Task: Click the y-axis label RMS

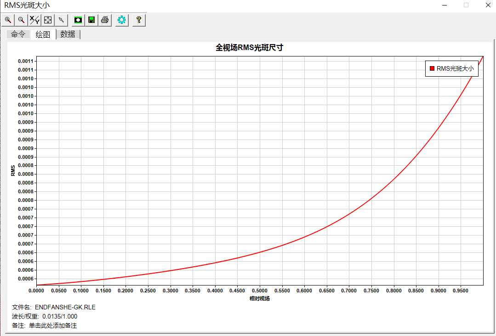Action: coord(13,171)
